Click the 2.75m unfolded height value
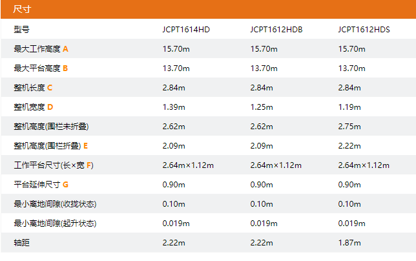 pos(349,126)
